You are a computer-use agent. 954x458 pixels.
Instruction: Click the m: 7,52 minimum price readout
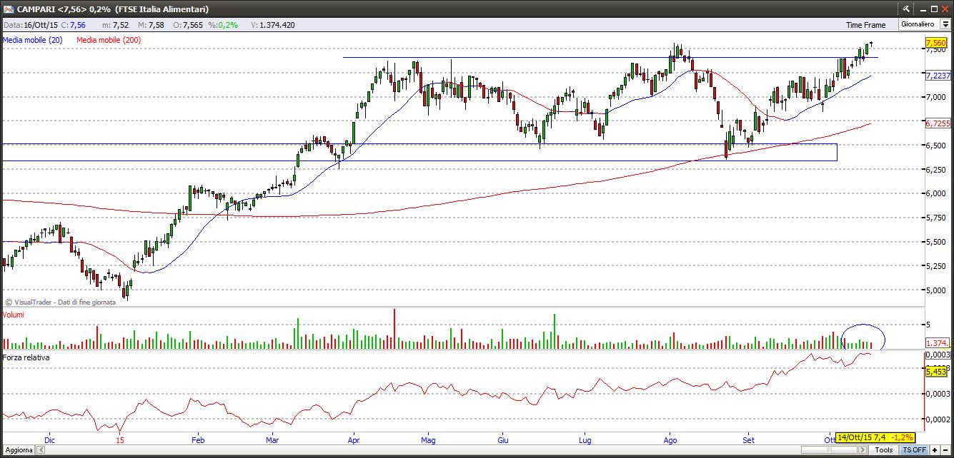click(x=115, y=25)
